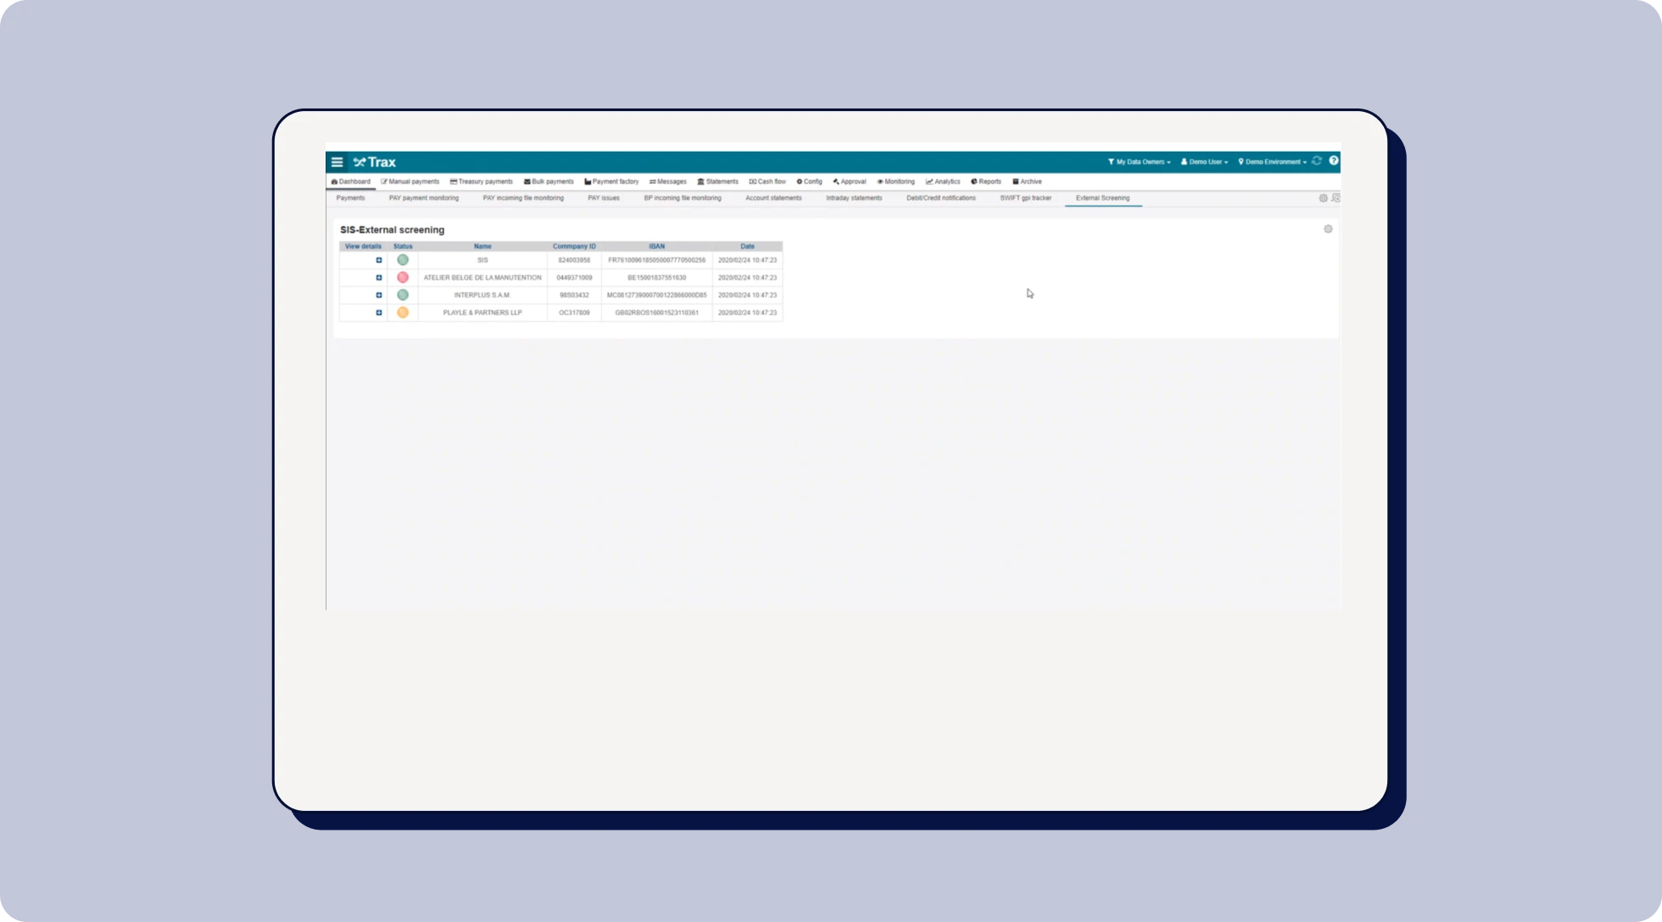Switch to SWIFT gpi tracker tab

[x=1025, y=198]
